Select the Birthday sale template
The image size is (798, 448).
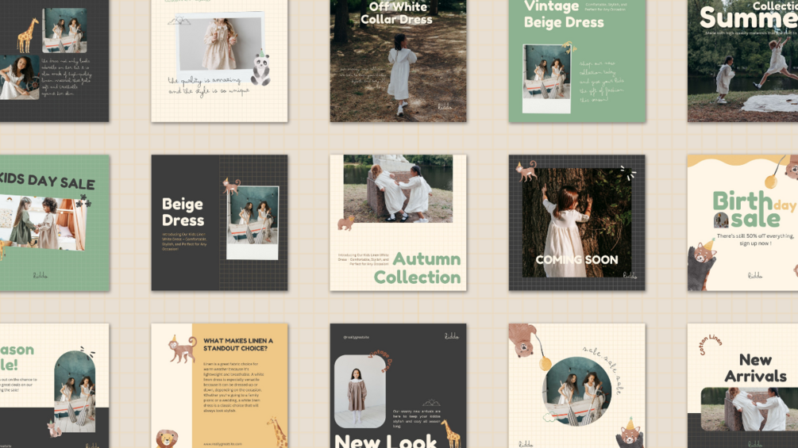pos(742,223)
